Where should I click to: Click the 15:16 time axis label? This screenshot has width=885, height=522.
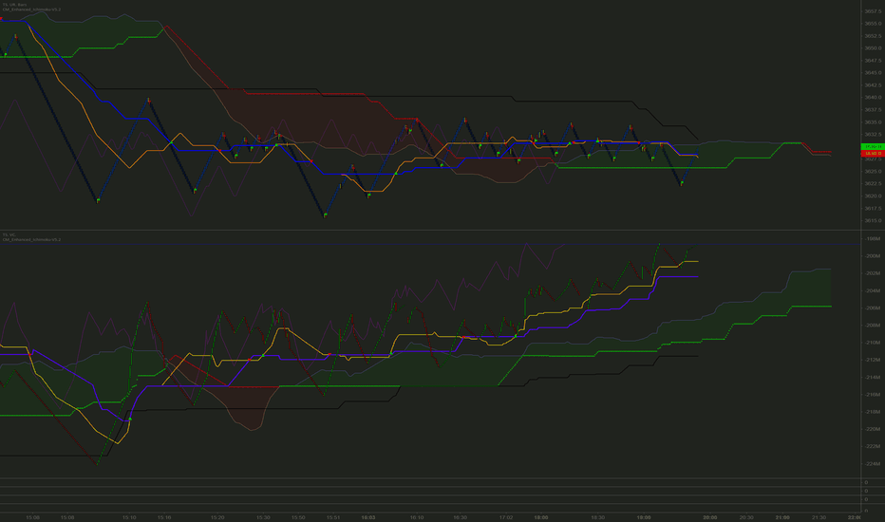click(x=164, y=517)
